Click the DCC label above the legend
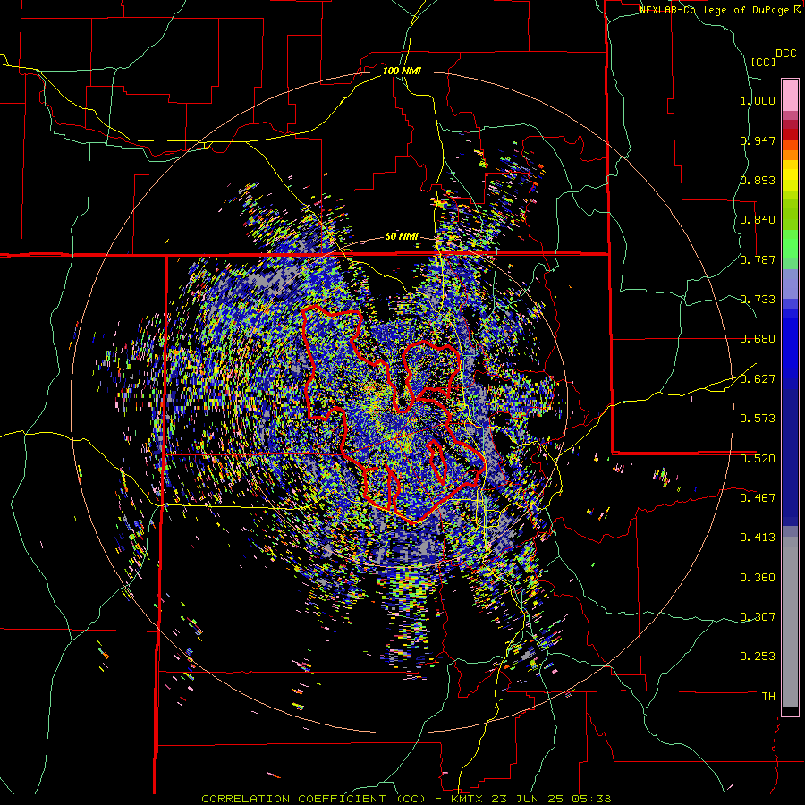This screenshot has width=805, height=805. (x=785, y=54)
